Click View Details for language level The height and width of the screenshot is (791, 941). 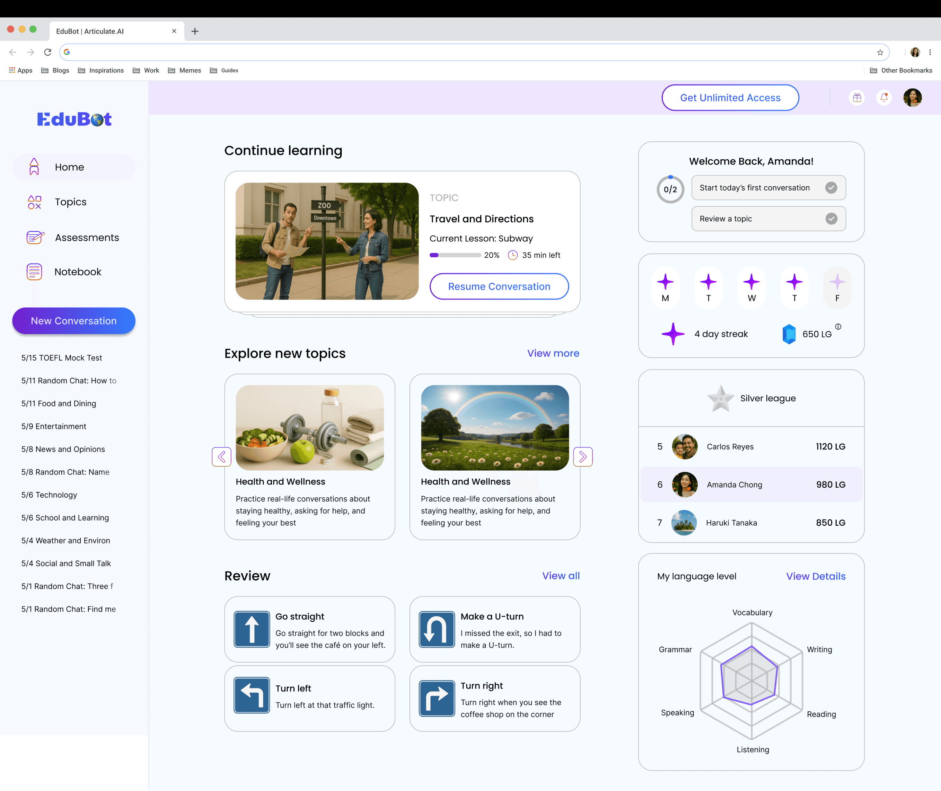click(816, 576)
